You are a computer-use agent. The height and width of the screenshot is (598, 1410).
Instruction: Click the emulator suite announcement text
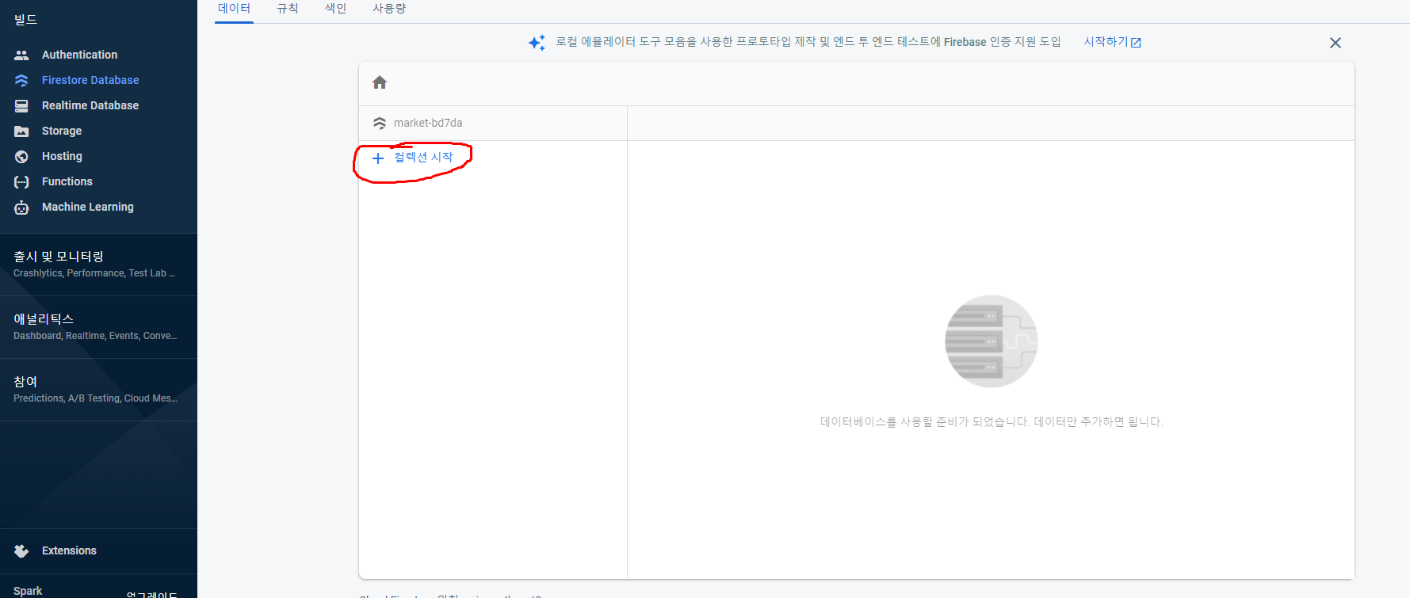coord(808,42)
